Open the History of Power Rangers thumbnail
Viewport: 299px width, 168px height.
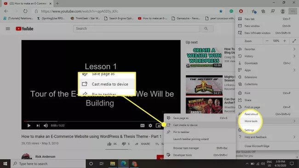click(204, 85)
